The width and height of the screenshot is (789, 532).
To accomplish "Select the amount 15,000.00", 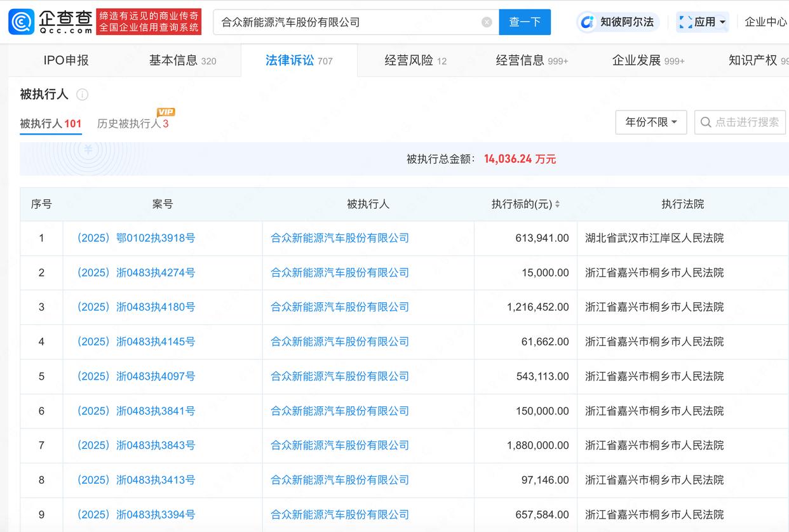I will (x=546, y=272).
